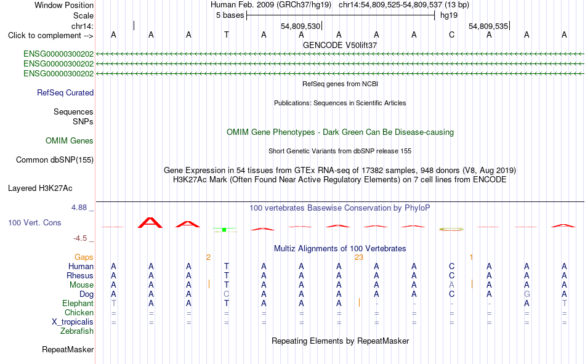Select the T base in the reference ruler

[x=227, y=34]
